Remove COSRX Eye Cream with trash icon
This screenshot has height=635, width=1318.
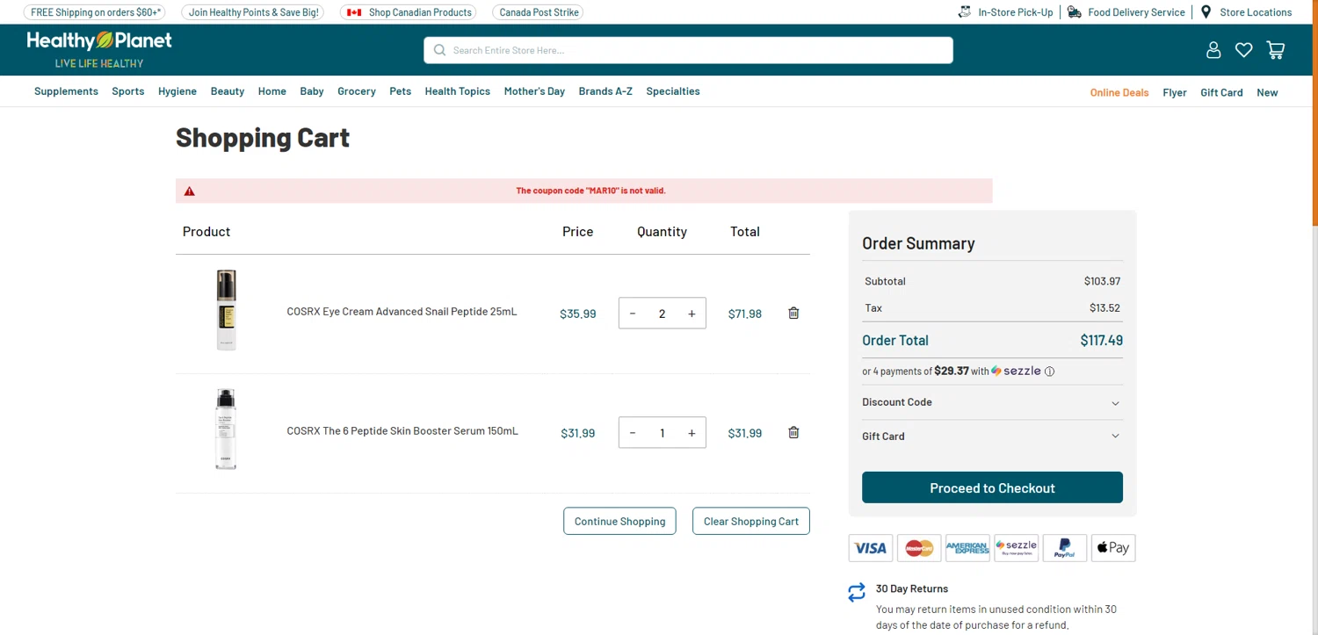[x=793, y=313]
